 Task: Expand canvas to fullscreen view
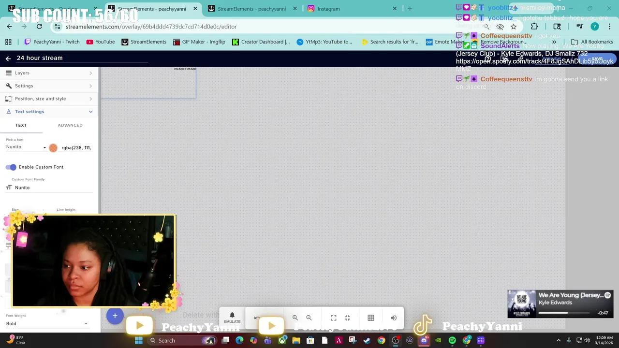334,318
